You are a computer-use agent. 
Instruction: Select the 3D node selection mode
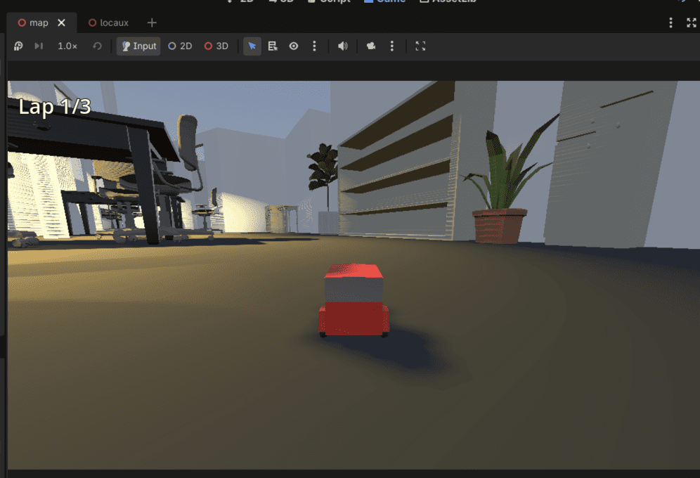216,46
